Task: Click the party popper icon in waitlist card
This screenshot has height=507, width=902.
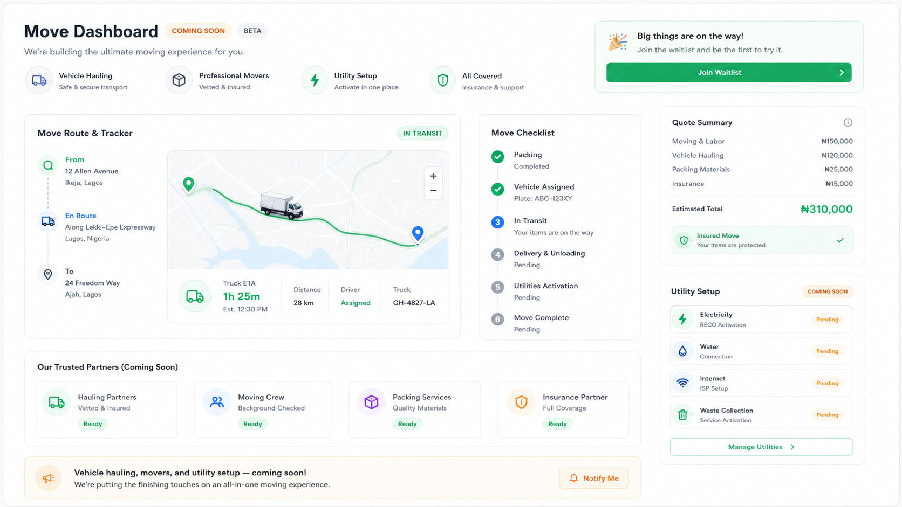Action: tap(618, 42)
